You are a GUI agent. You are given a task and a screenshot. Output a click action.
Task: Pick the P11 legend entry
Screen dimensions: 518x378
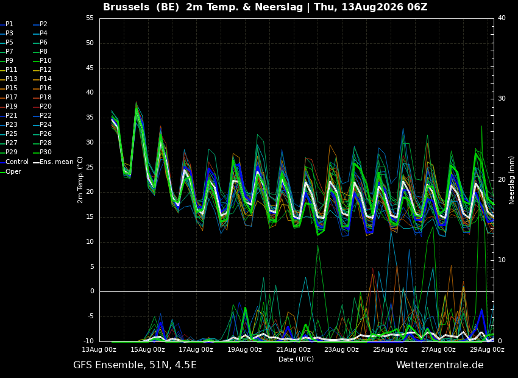click(9, 70)
